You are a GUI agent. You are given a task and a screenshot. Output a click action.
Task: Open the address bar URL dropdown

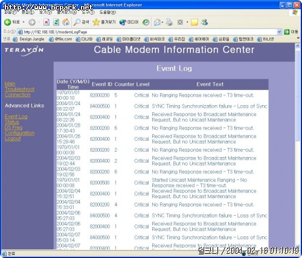279,32
